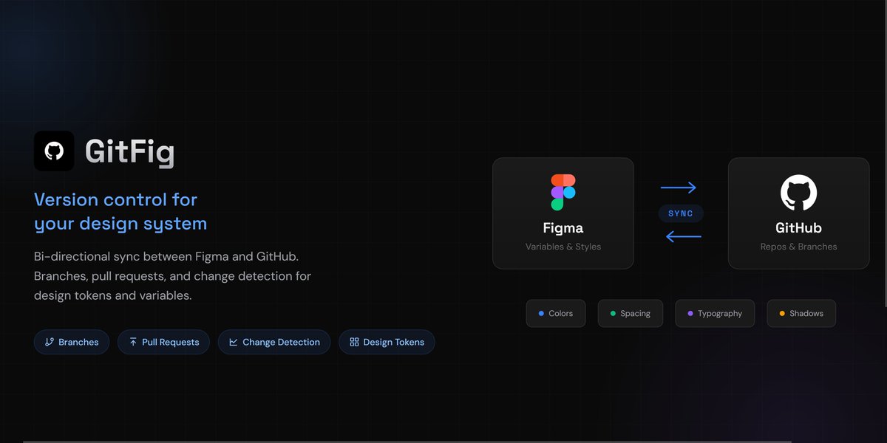This screenshot has height=443, width=887.
Task: Click the SYNC badge
Action: click(x=681, y=213)
